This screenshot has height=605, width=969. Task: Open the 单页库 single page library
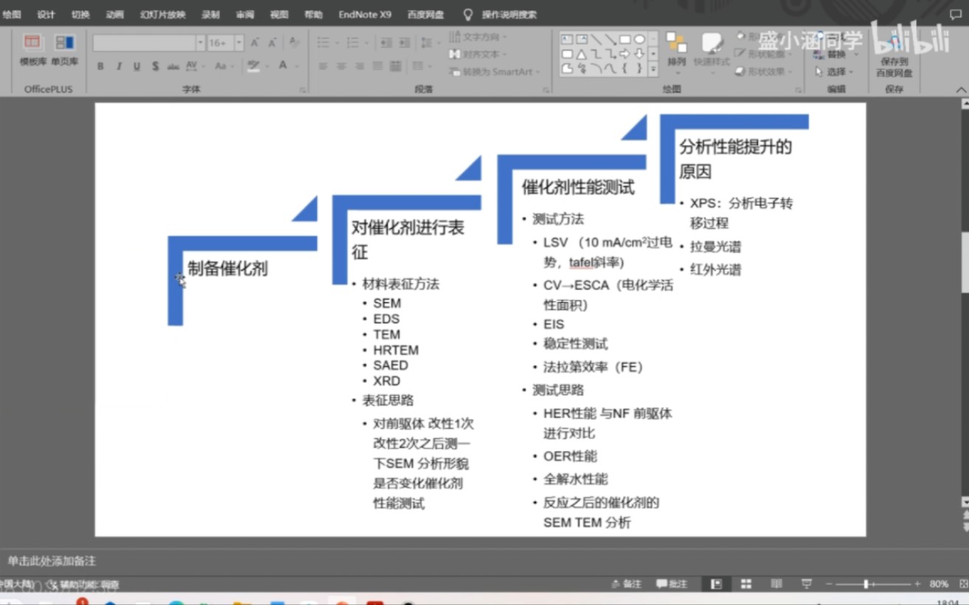click(x=64, y=50)
